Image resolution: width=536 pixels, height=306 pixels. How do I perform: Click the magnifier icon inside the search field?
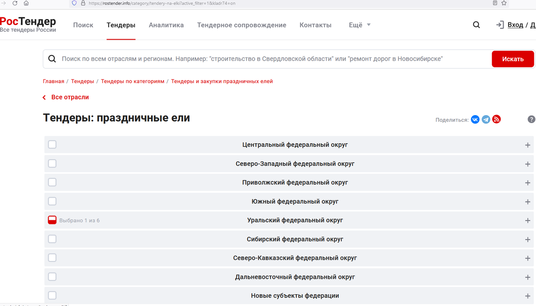point(52,59)
